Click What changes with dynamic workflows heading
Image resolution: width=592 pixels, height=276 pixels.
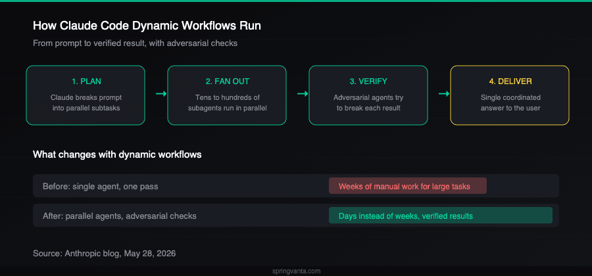click(x=117, y=155)
